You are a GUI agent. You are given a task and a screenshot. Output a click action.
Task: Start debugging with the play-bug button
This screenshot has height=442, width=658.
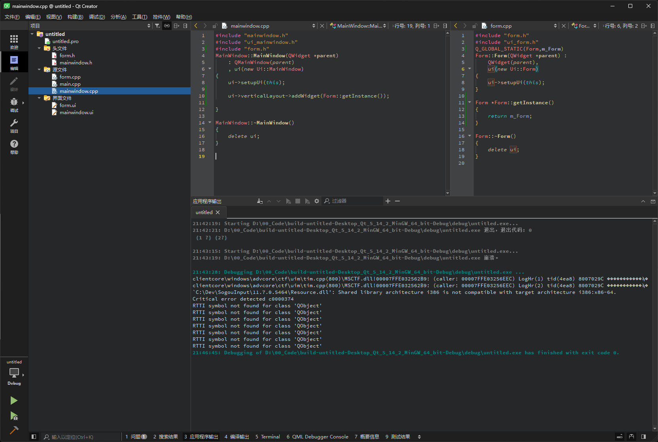pyautogui.click(x=14, y=416)
